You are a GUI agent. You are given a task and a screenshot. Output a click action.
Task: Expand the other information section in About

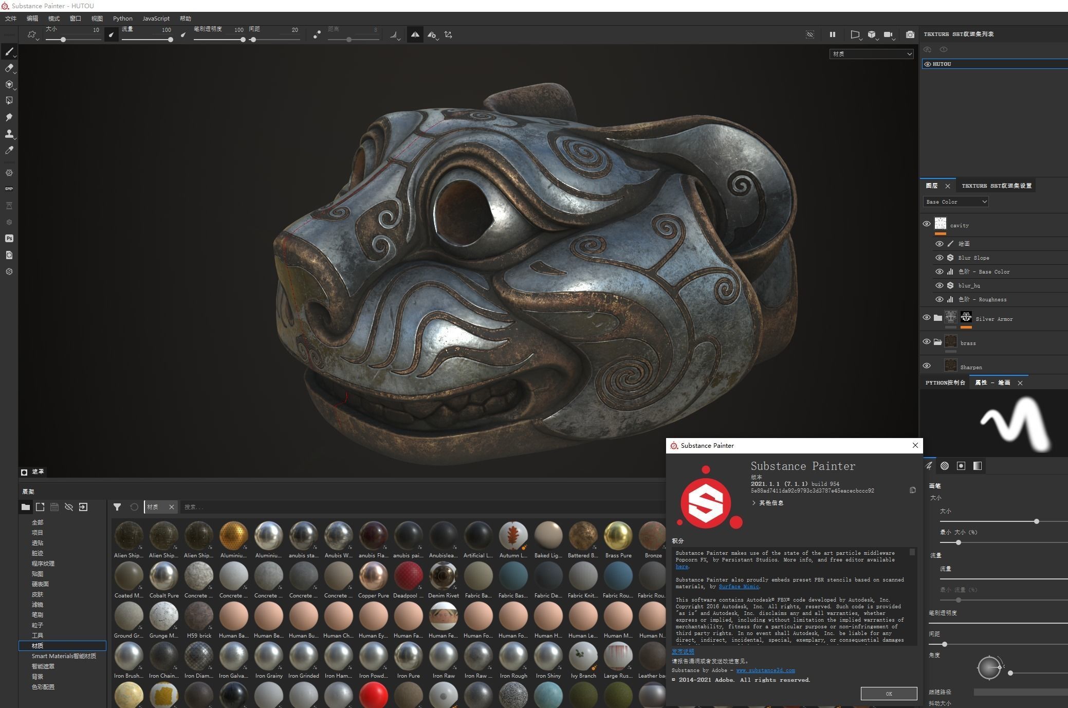768,503
